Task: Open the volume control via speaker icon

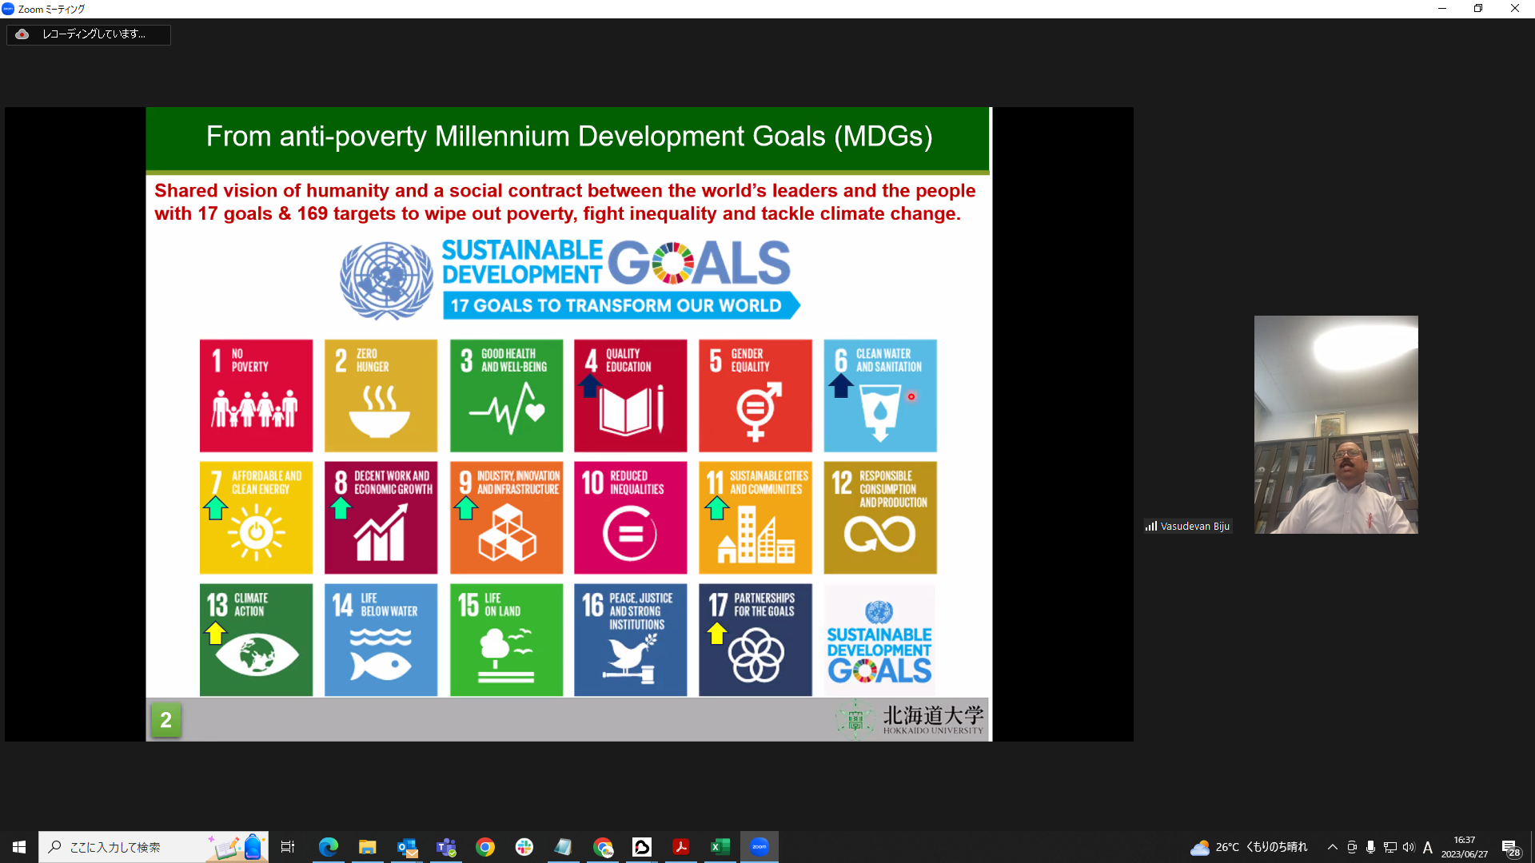Action: pyautogui.click(x=1409, y=847)
